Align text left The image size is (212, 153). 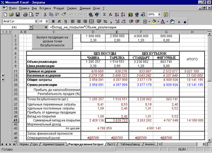[x=73, y=21]
